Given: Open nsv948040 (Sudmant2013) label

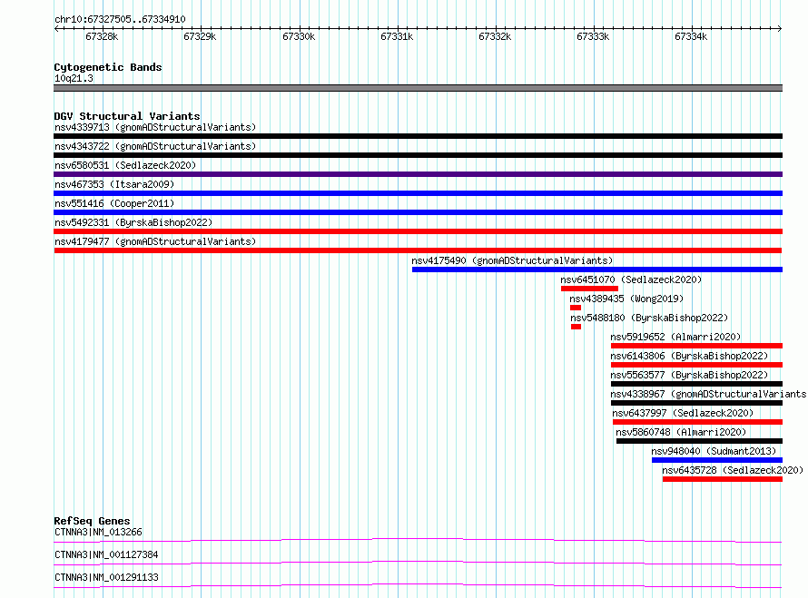Looking at the screenshot, I should 714,451.
